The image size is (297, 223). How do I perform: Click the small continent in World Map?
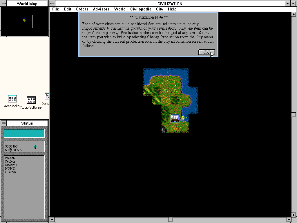(x=24, y=20)
